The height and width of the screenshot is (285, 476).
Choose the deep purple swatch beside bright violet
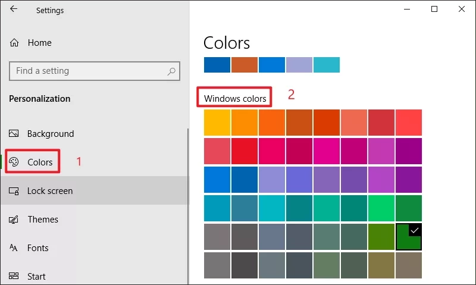409,180
